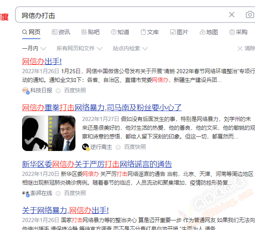Select the 文库 tab

150,32
